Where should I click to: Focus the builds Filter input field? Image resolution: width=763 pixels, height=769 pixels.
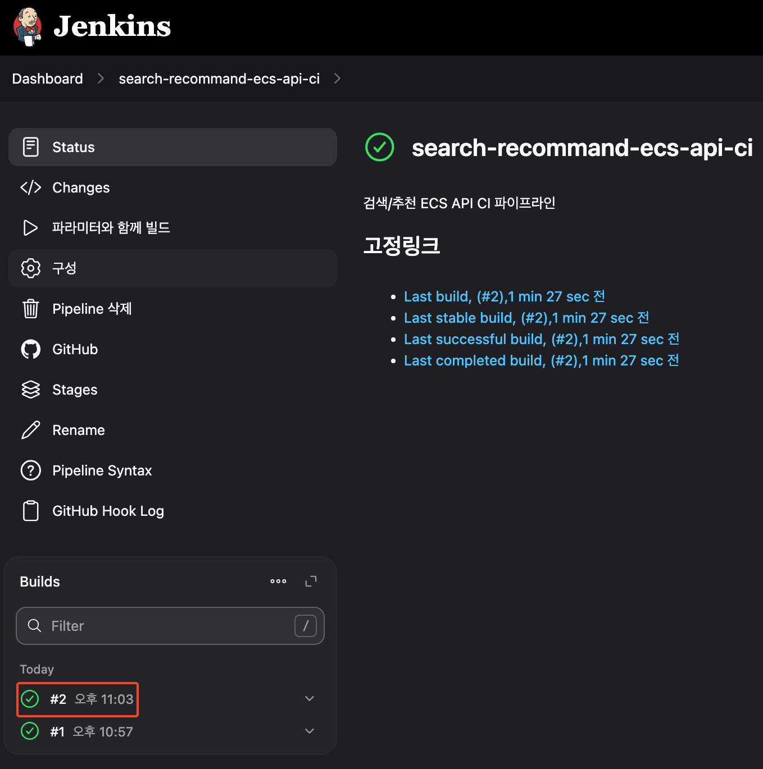point(170,626)
